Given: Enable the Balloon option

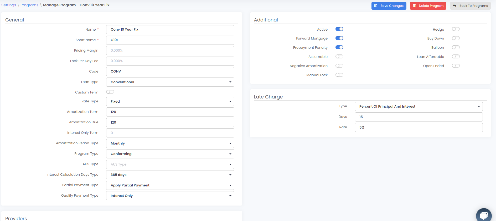Looking at the screenshot, I should (456, 47).
